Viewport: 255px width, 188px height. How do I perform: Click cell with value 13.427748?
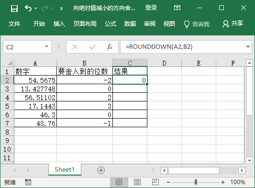pos(35,88)
